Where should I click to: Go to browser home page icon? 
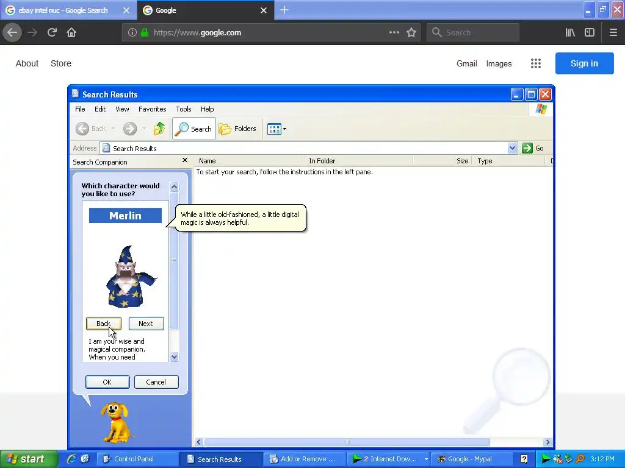tap(71, 32)
